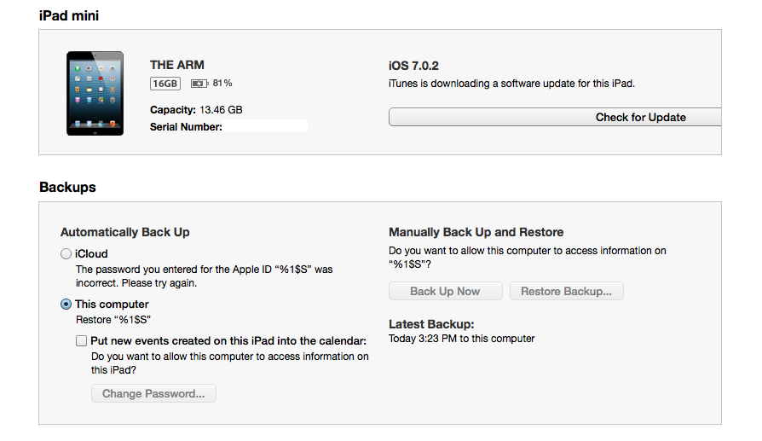Click Restore Backup button
Viewport: 762px width, 441px height.
[x=566, y=291]
